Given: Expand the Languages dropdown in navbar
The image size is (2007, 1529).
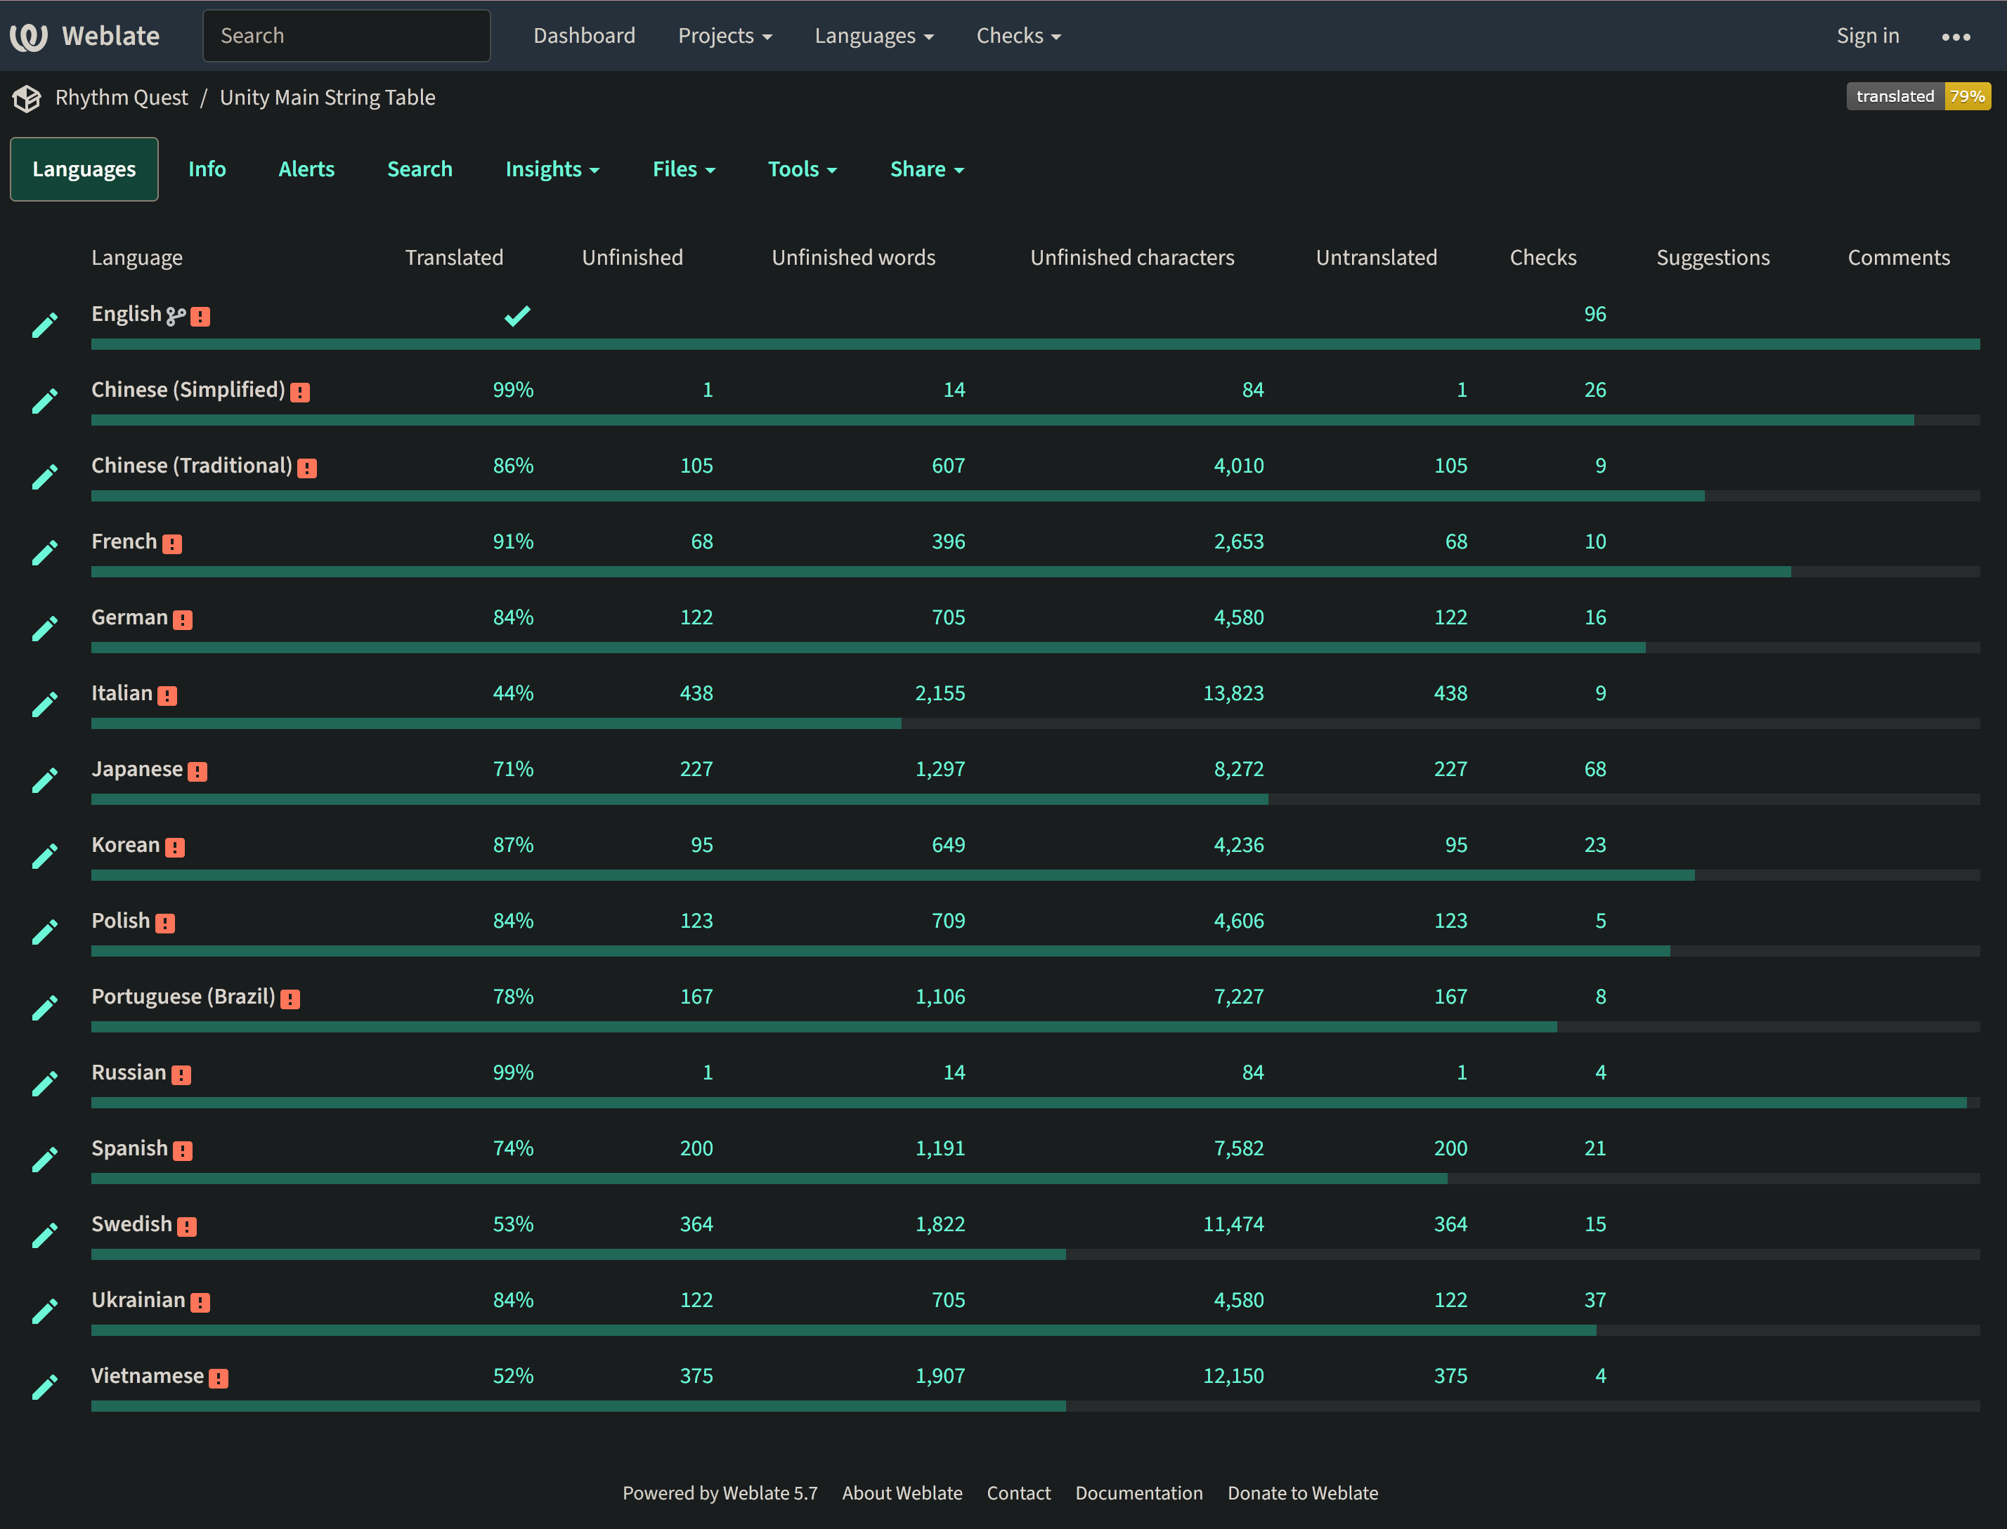Looking at the screenshot, I should pos(873,37).
